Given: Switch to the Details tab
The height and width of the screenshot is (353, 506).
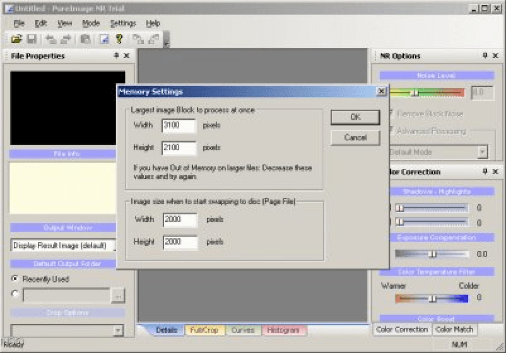Looking at the screenshot, I should [166, 330].
